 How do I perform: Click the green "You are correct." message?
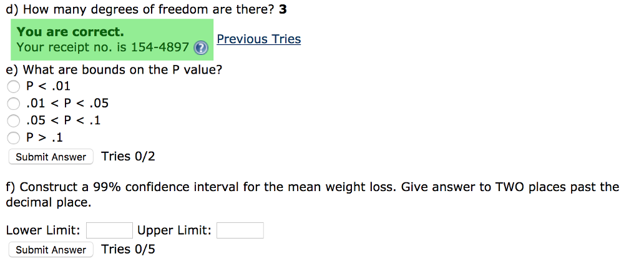(70, 32)
